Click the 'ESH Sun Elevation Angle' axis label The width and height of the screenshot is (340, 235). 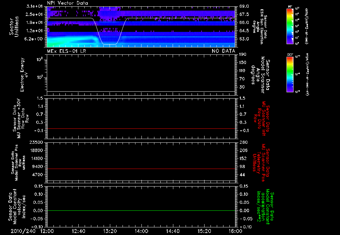pos(260,27)
